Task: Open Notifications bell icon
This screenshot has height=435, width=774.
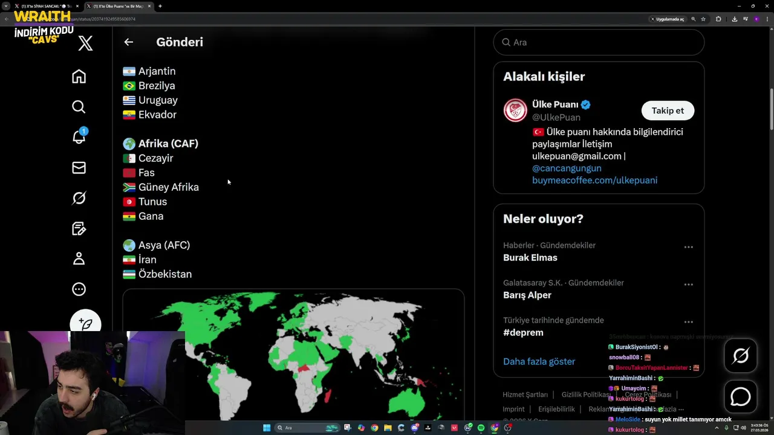Action: (79, 137)
